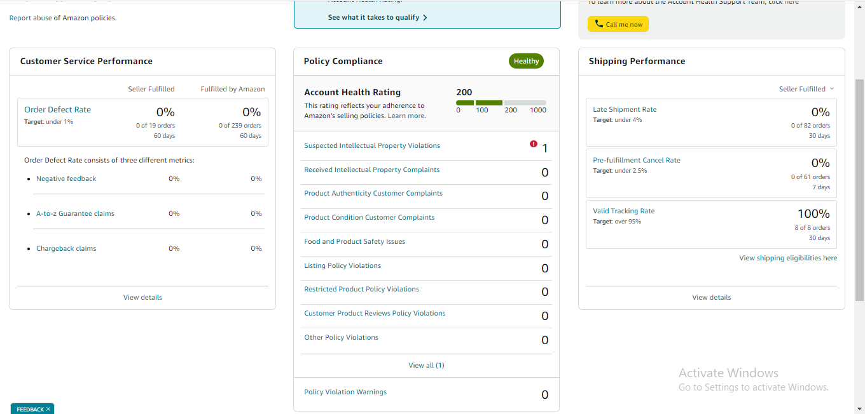Open Pre-fulfillment Cancel Rate link
This screenshot has width=865, height=414.
tap(637, 160)
